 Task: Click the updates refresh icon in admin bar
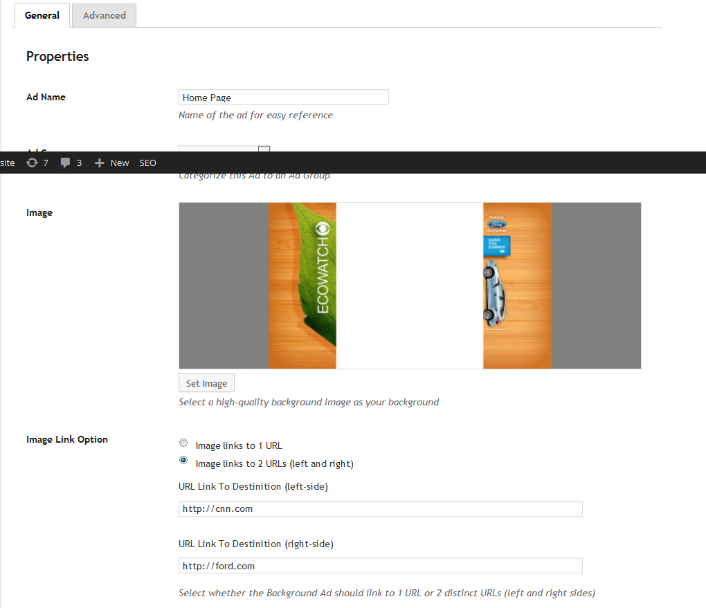point(32,163)
